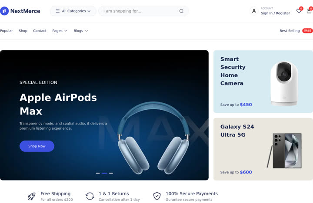313x203 pixels.
Task: Click the Free Shipping rocket icon
Action: pyautogui.click(x=32, y=196)
